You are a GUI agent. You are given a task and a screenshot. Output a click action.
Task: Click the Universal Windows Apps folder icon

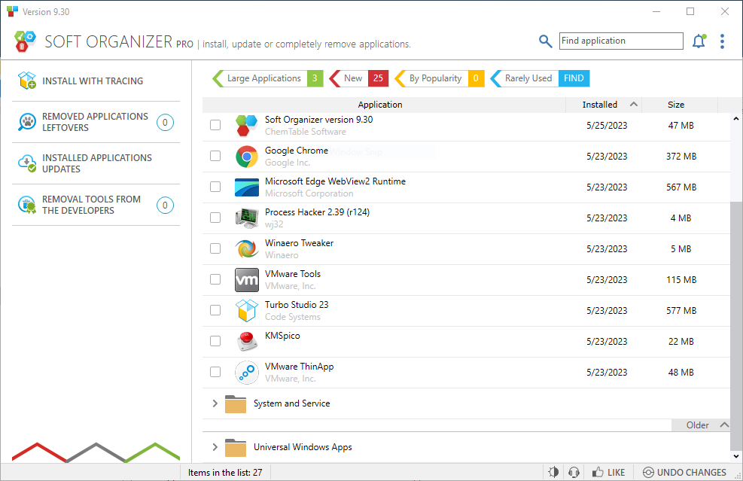point(236,447)
